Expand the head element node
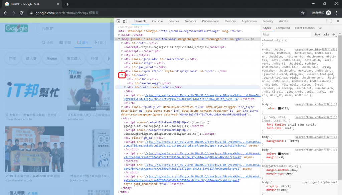The width and height of the screenshot is (342, 195). (119, 35)
